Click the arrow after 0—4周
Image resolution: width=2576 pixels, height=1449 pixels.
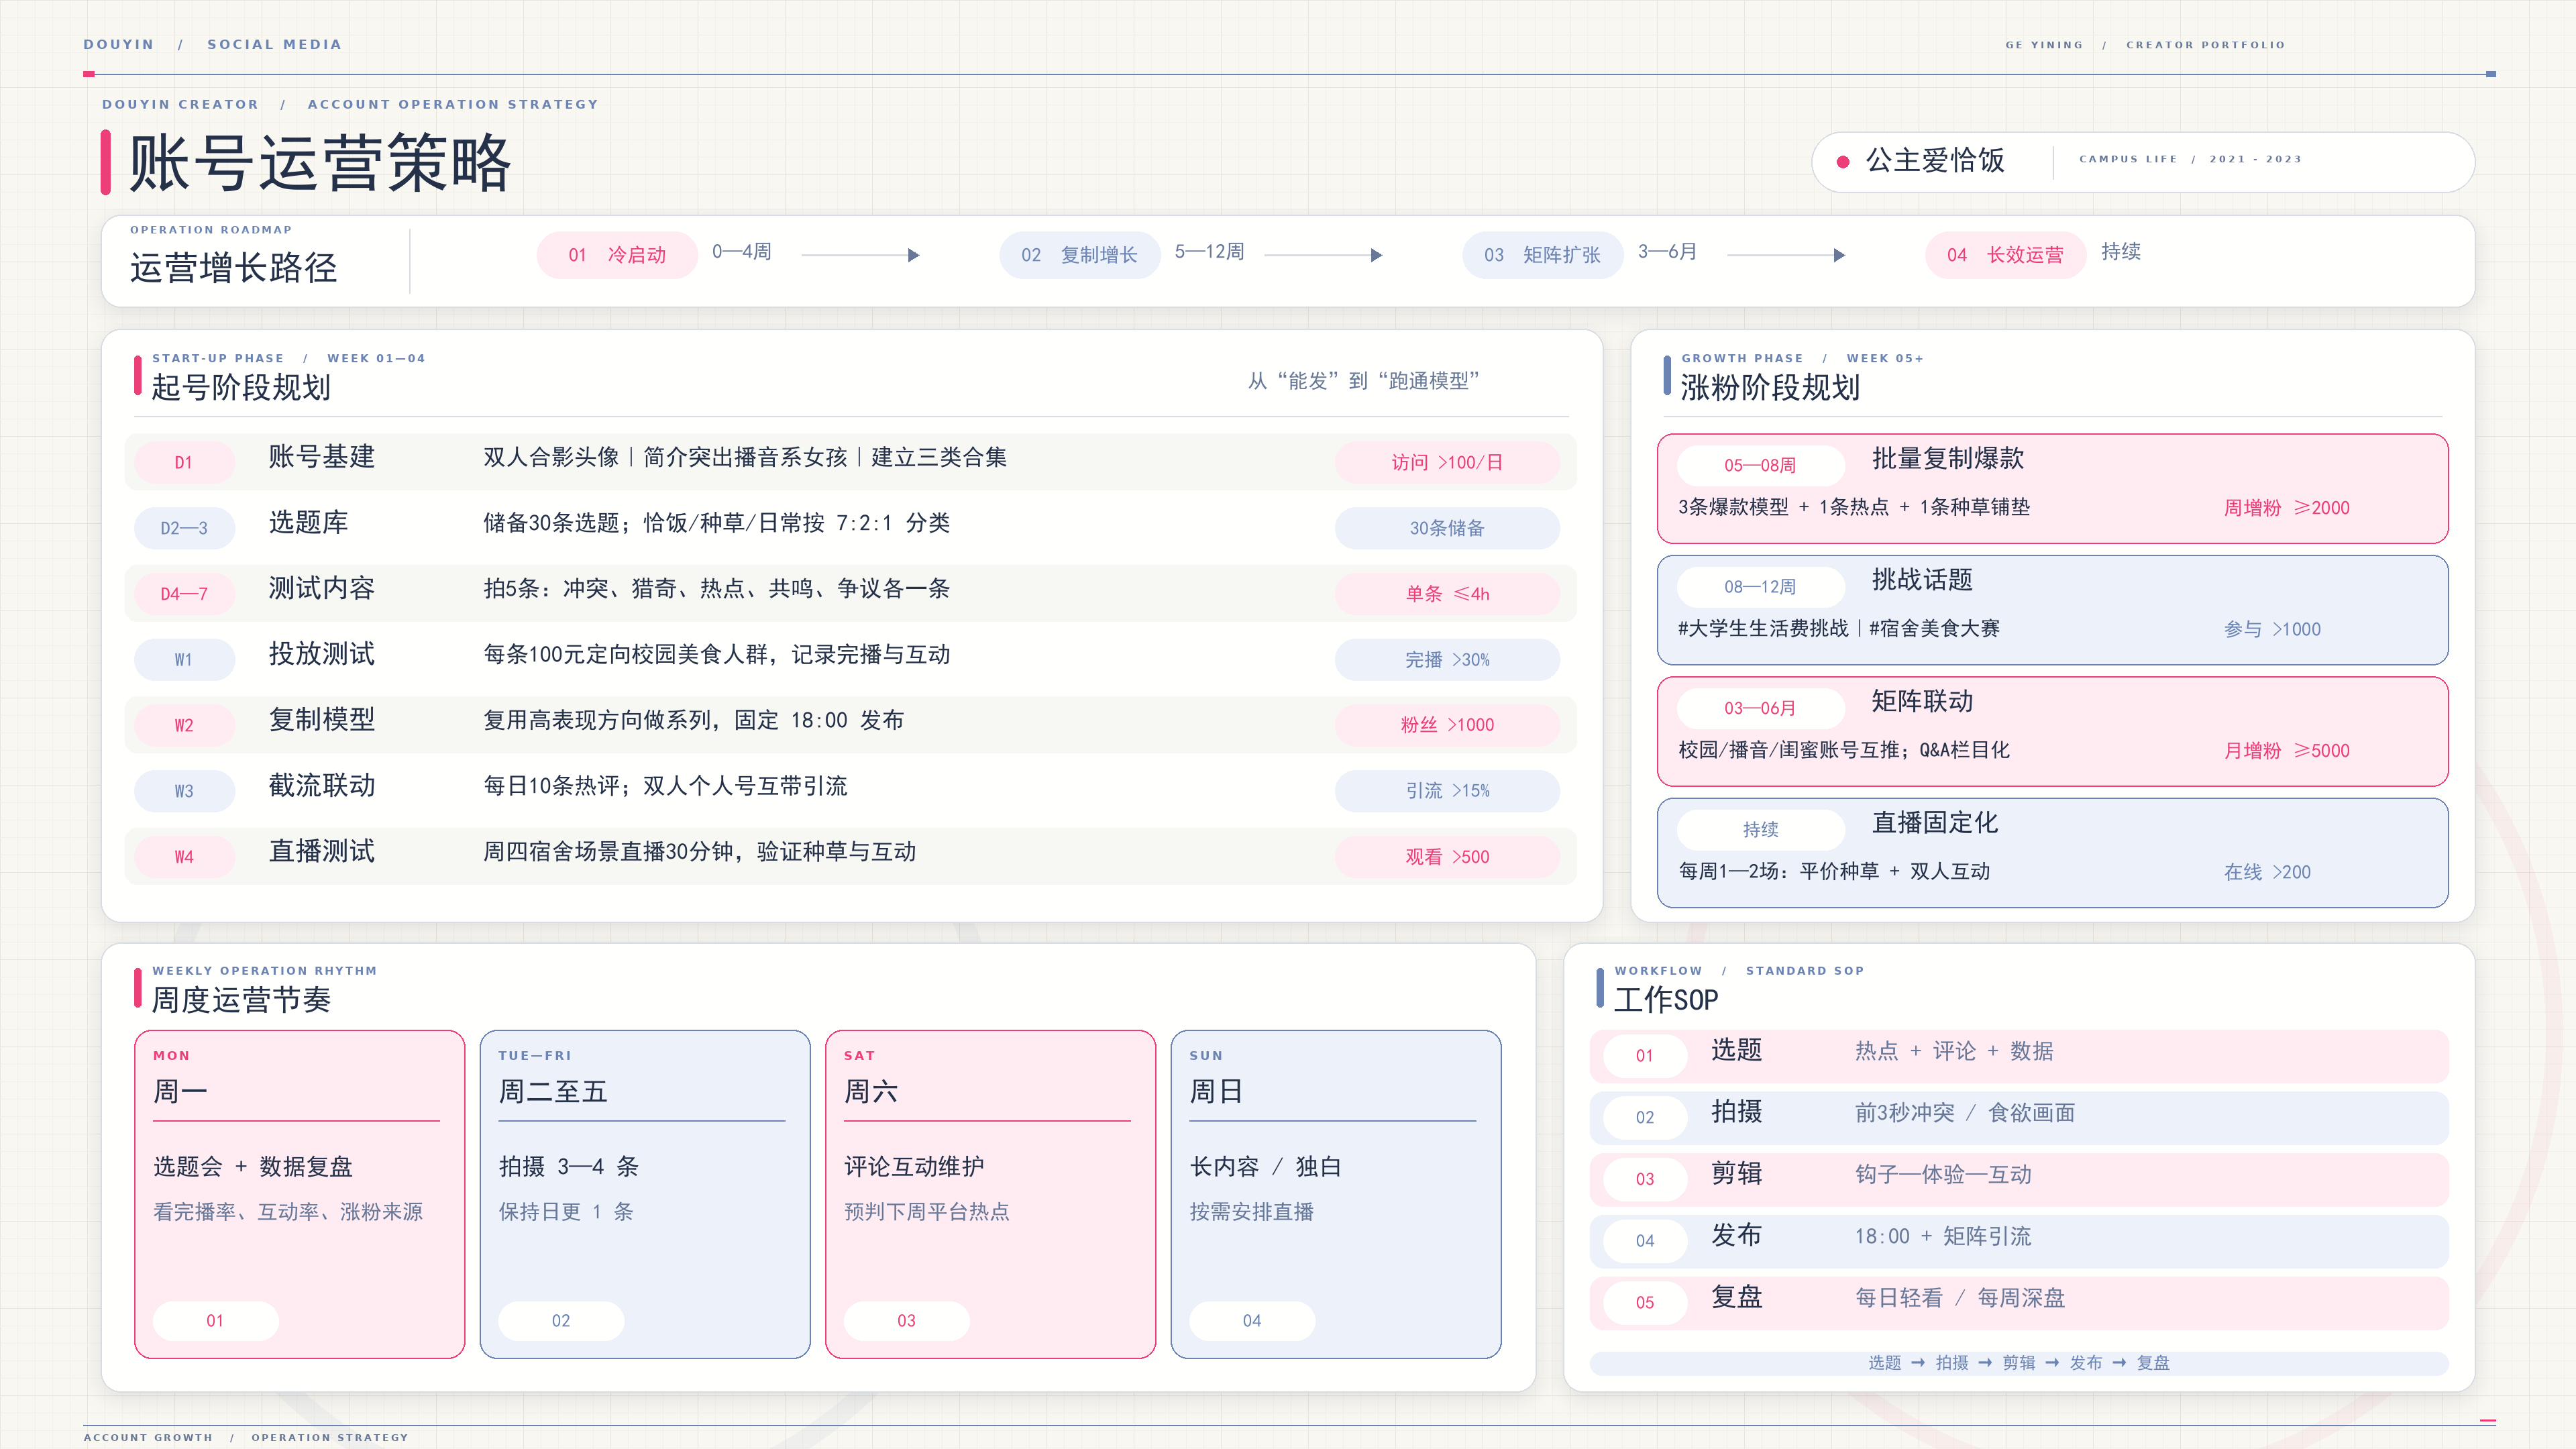point(860,255)
